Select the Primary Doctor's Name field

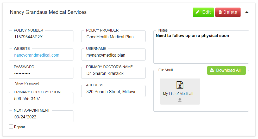(113, 73)
